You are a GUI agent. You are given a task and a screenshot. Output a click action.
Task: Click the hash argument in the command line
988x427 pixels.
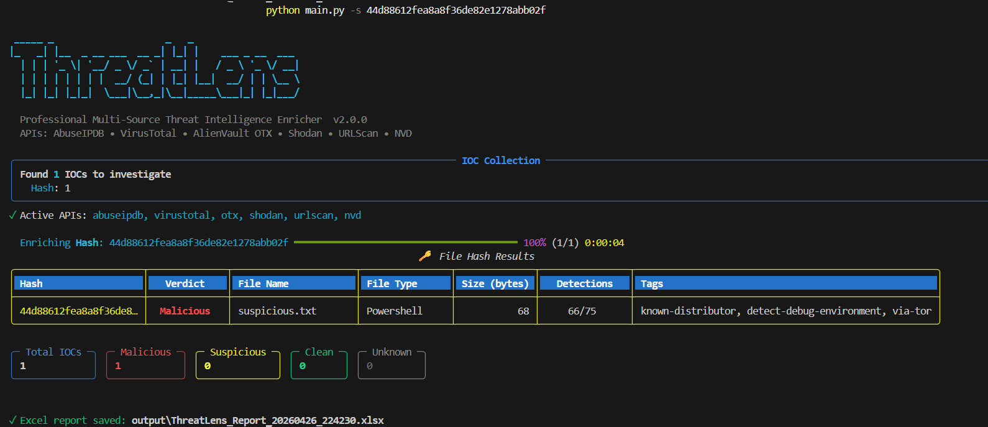456,10
